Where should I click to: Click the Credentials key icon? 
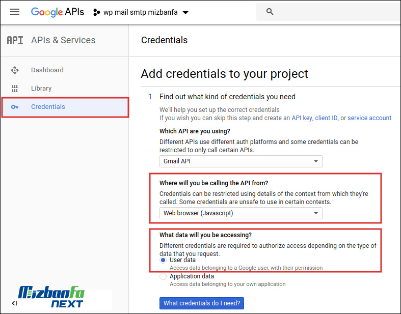point(15,107)
